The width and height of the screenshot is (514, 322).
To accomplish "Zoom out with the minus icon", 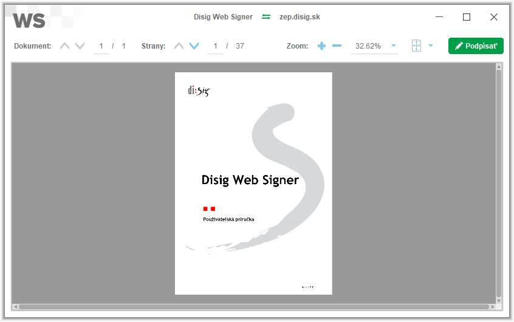I will [337, 46].
